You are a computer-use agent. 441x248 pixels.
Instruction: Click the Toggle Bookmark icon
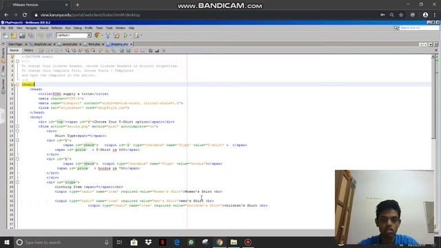[x=113, y=50]
